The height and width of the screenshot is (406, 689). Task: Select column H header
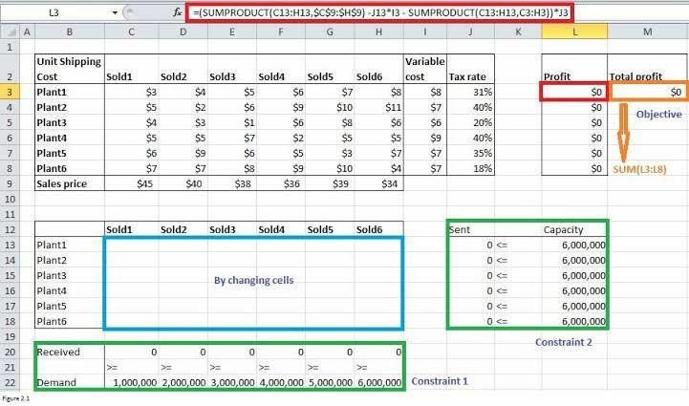click(x=378, y=32)
